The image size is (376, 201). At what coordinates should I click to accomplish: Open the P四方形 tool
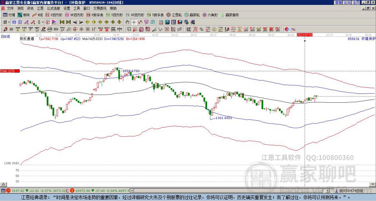(54, 15)
